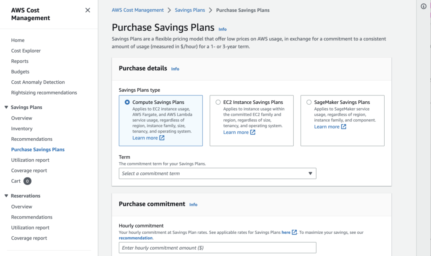This screenshot has height=256, width=431.
Task: Click external link icon next to Compute Learn more
Action: (x=162, y=138)
